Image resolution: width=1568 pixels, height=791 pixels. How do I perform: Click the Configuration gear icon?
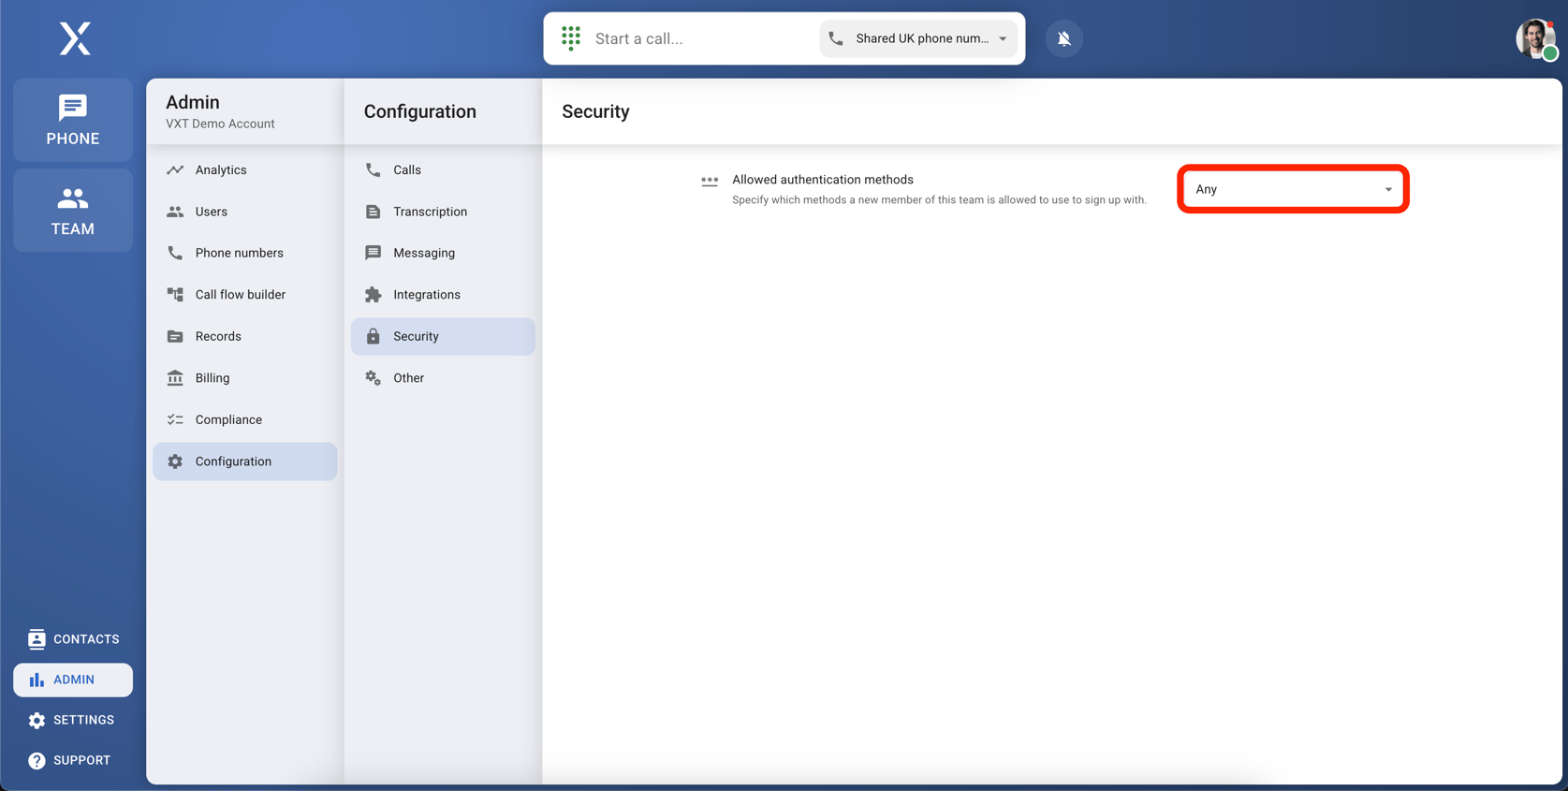(175, 461)
